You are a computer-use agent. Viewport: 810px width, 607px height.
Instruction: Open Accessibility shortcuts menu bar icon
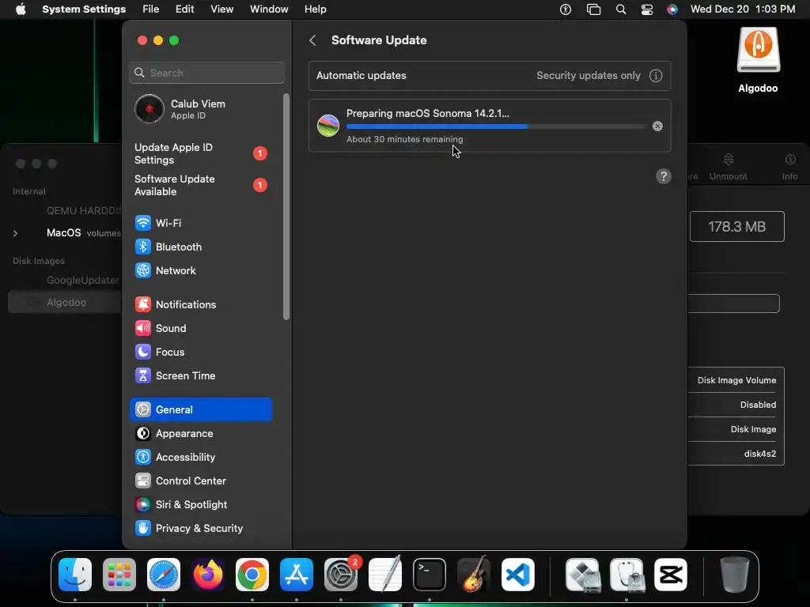coord(566,9)
